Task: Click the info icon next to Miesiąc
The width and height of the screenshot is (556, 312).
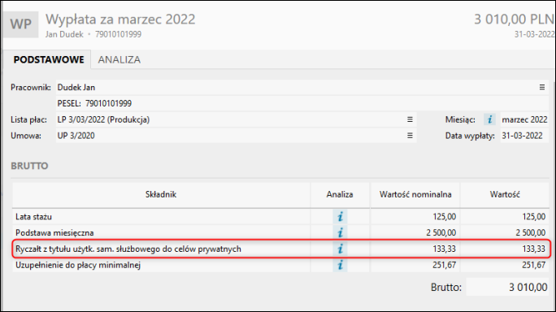Action: coord(489,119)
